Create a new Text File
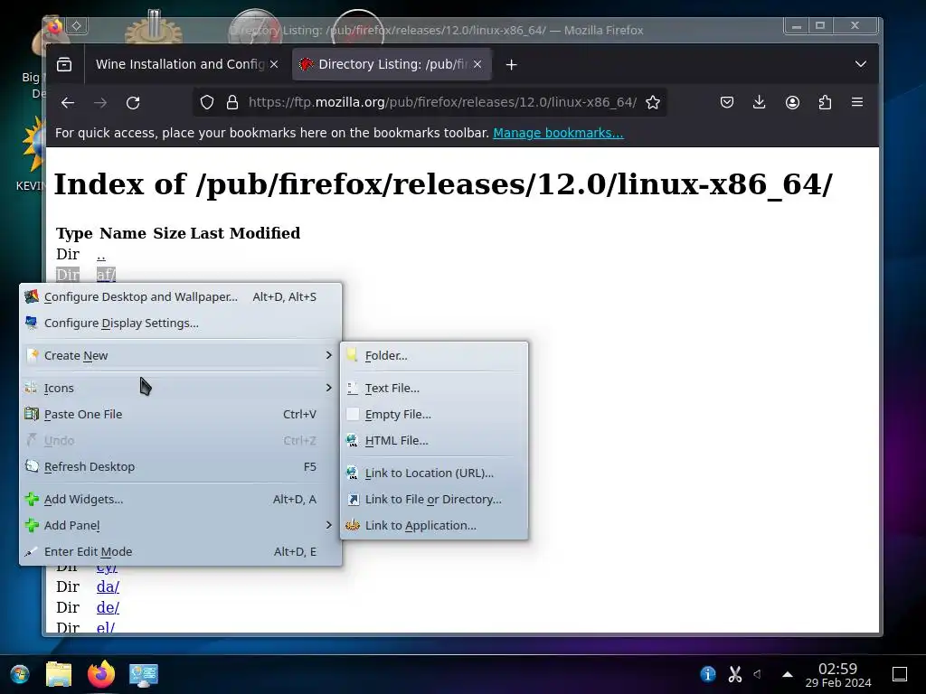The height and width of the screenshot is (694, 926). [x=434, y=388]
